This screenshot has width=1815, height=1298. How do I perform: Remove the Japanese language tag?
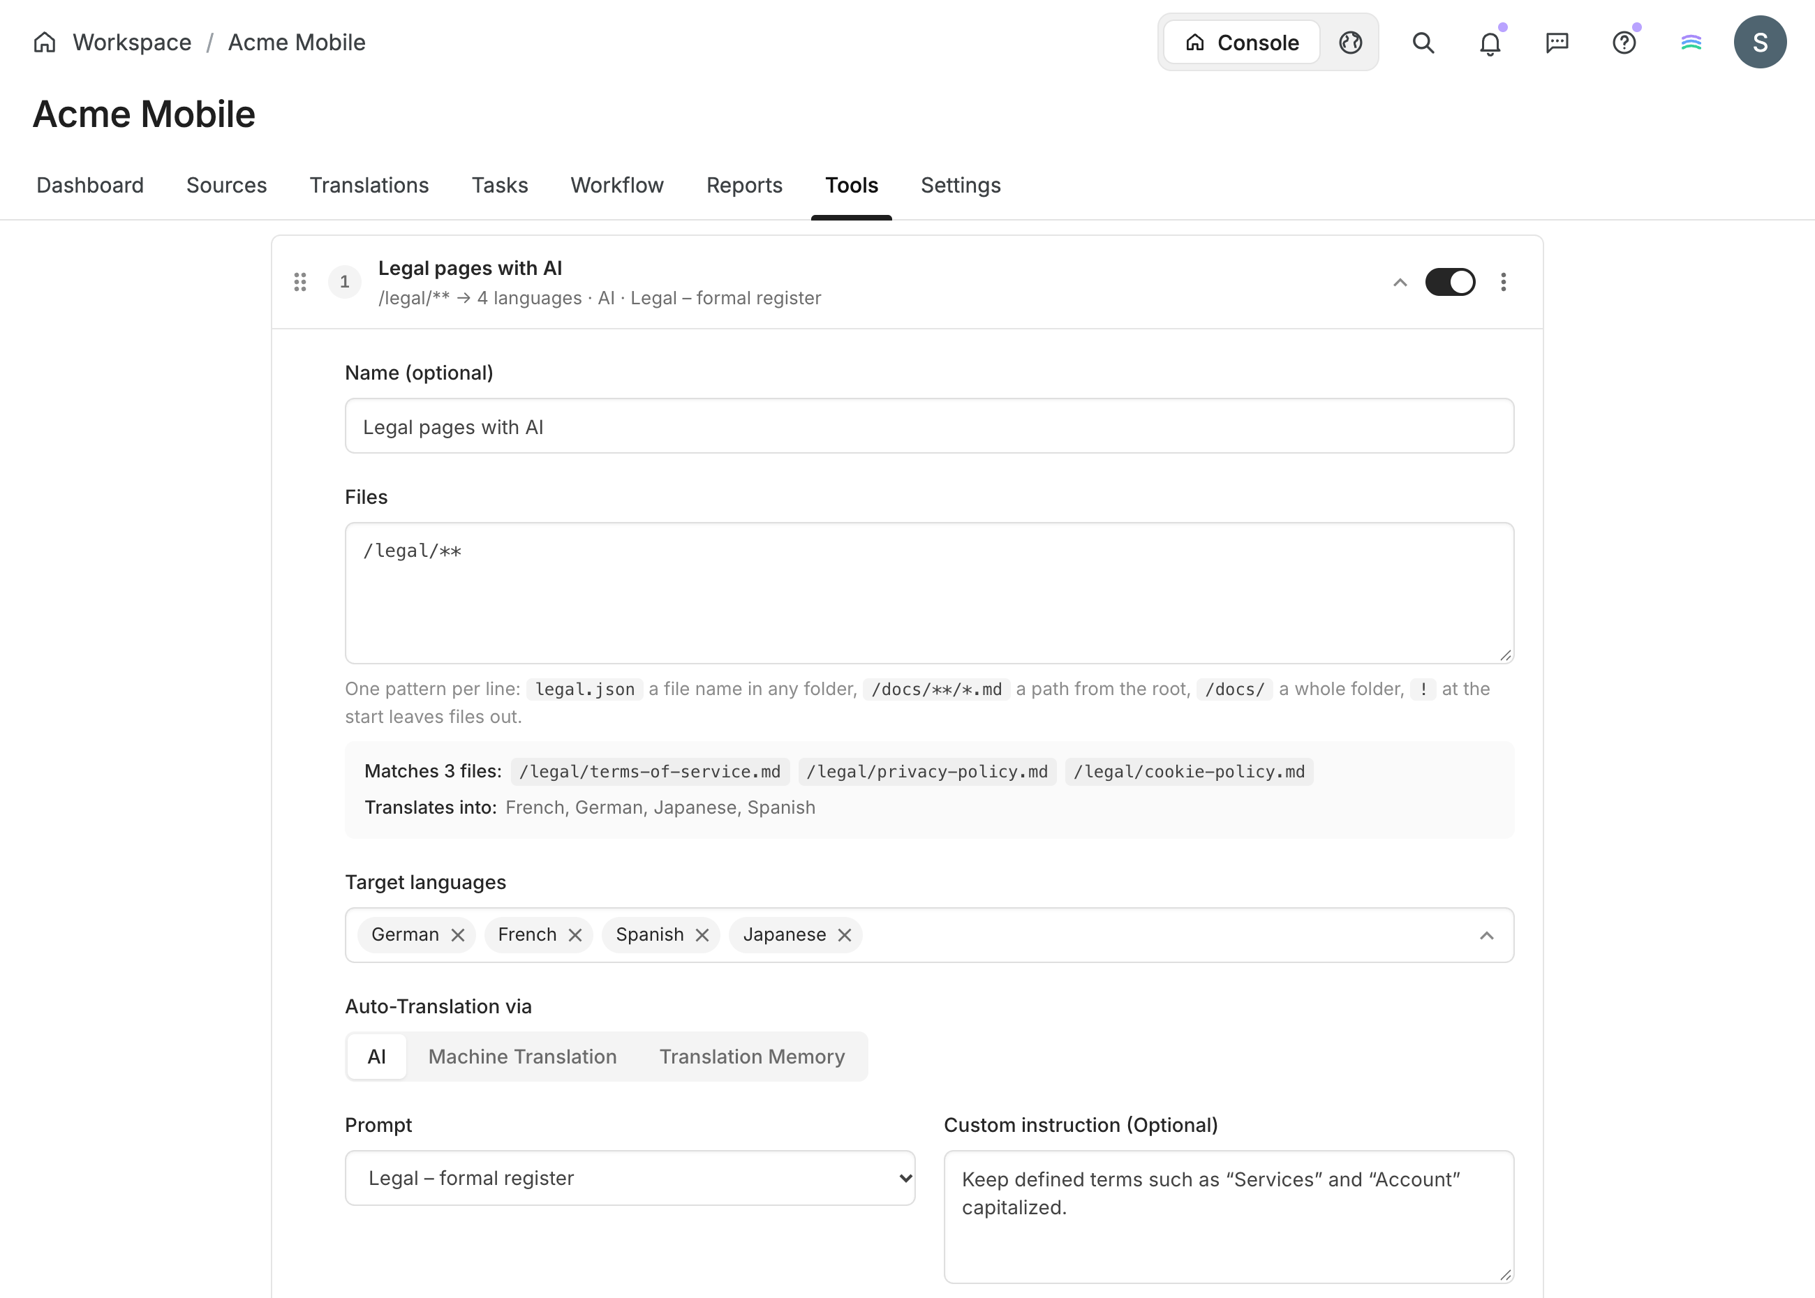tap(845, 934)
